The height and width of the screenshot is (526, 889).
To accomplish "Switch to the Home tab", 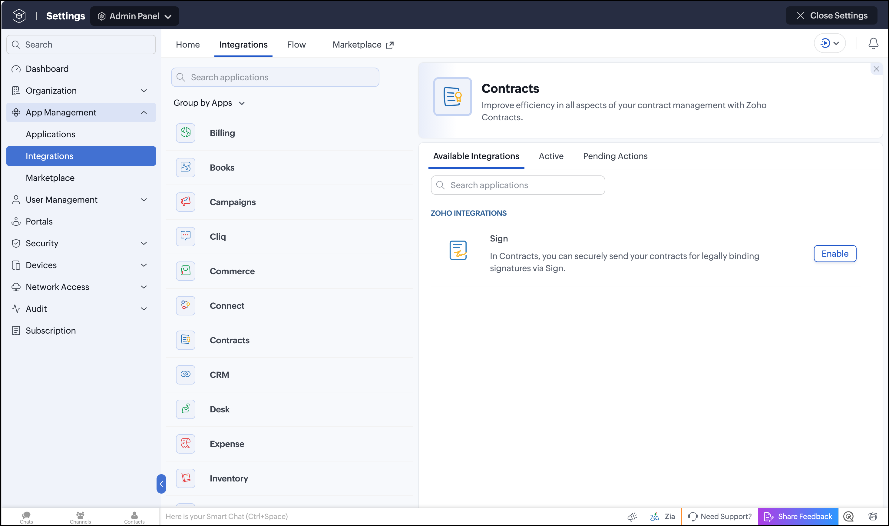I will tap(188, 44).
